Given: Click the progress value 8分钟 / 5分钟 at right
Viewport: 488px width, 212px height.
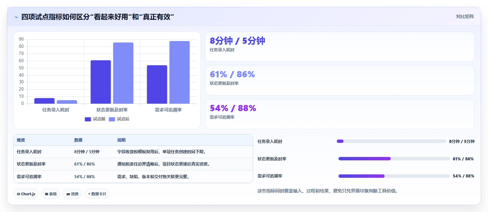Looking at the screenshot, I should click(x=462, y=141).
